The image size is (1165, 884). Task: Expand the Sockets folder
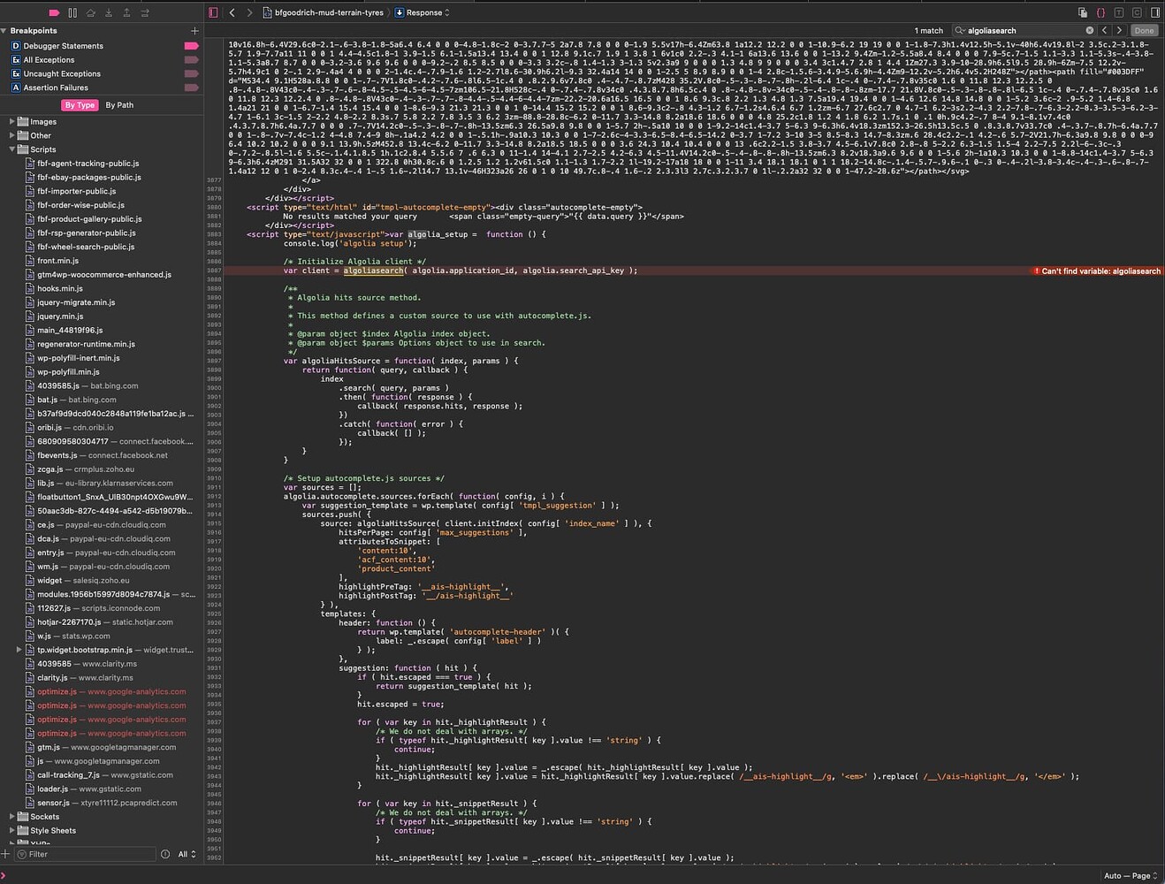pyautogui.click(x=12, y=817)
